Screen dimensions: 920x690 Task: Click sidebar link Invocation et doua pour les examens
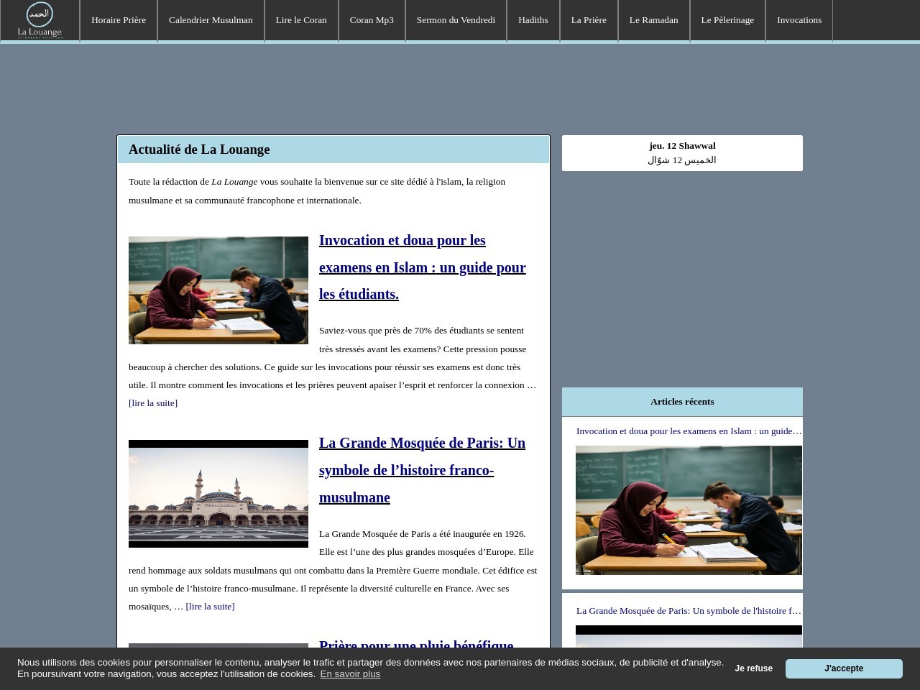tap(689, 431)
